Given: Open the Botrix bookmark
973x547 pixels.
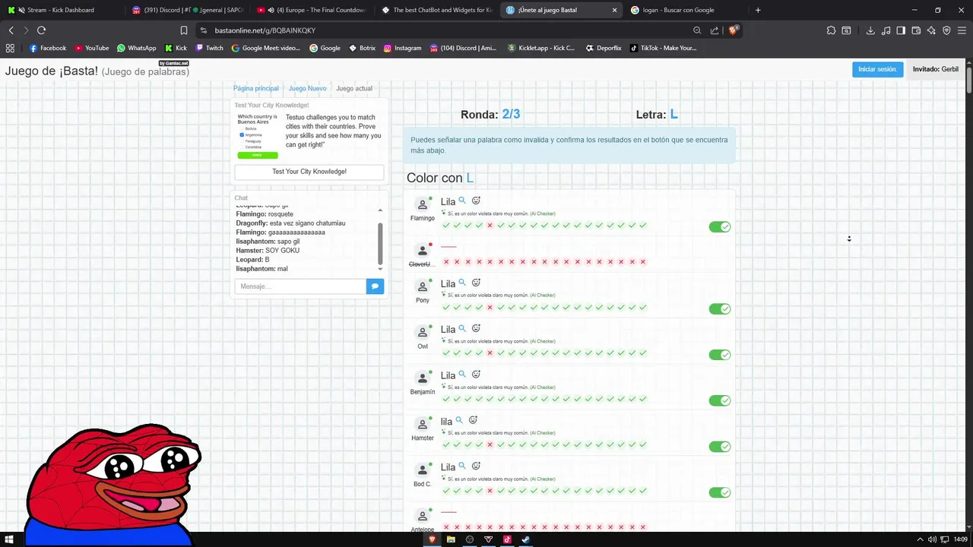Looking at the screenshot, I should [x=363, y=48].
